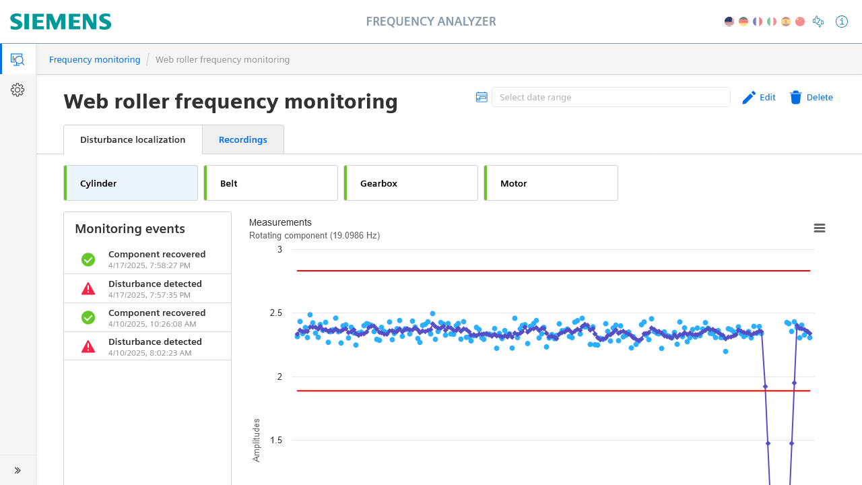This screenshot has height=485, width=862.
Task: Click the 'Web roller frequency monitoring' breadcrumb text
Action: 223,59
